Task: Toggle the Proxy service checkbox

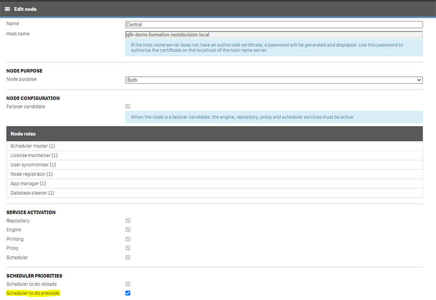Action: [x=128, y=248]
